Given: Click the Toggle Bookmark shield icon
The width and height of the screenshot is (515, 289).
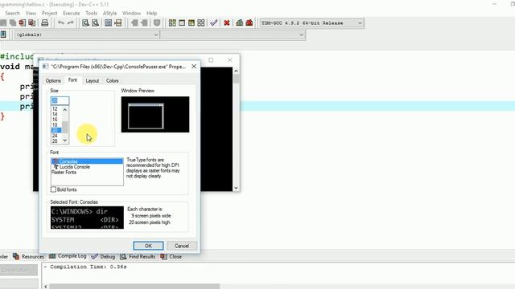Looking at the screenshot, I should click(157, 22).
